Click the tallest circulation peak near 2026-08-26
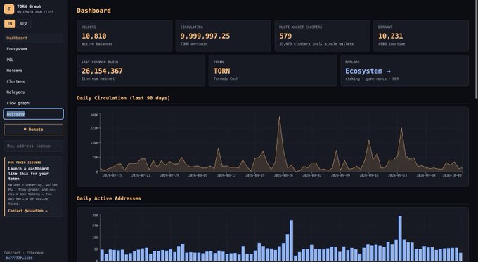Screen dimensions: 478x262 (x=279, y=117)
